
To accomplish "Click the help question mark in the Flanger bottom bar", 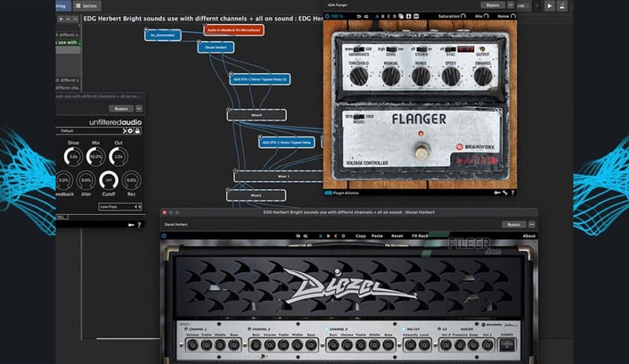I will (x=512, y=193).
